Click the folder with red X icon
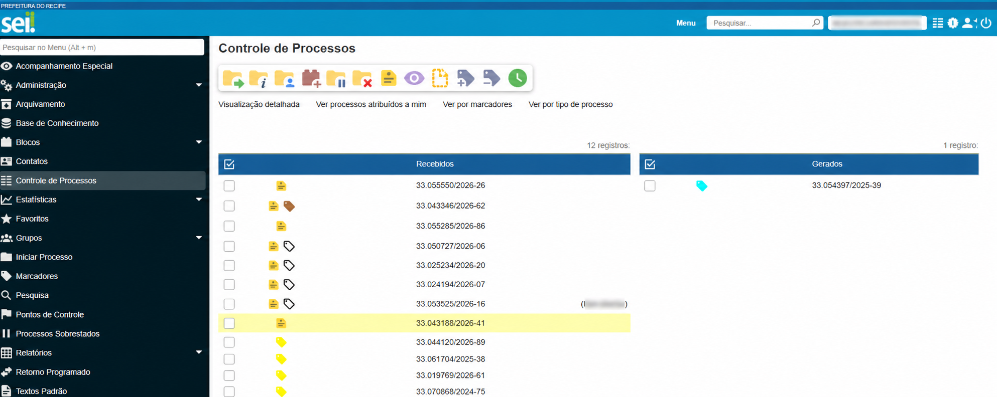The height and width of the screenshot is (397, 997). pos(362,79)
